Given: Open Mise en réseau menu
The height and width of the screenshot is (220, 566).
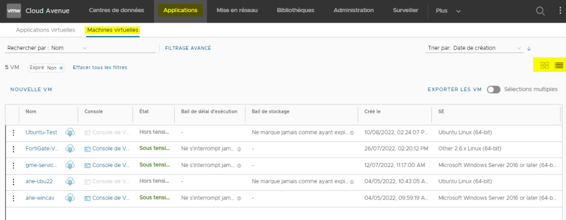Looking at the screenshot, I should (x=237, y=10).
